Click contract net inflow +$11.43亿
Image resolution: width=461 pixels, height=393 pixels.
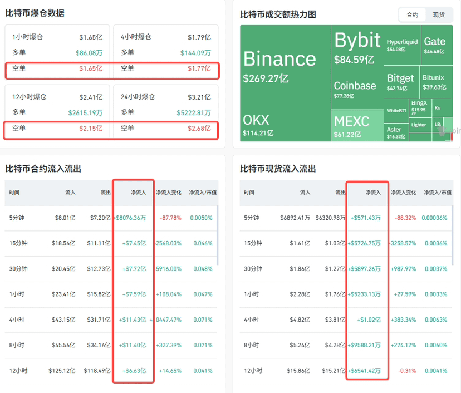click(x=133, y=320)
